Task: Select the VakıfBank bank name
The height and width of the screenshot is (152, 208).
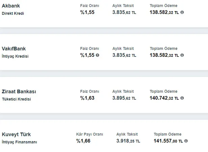Action: 14,49
